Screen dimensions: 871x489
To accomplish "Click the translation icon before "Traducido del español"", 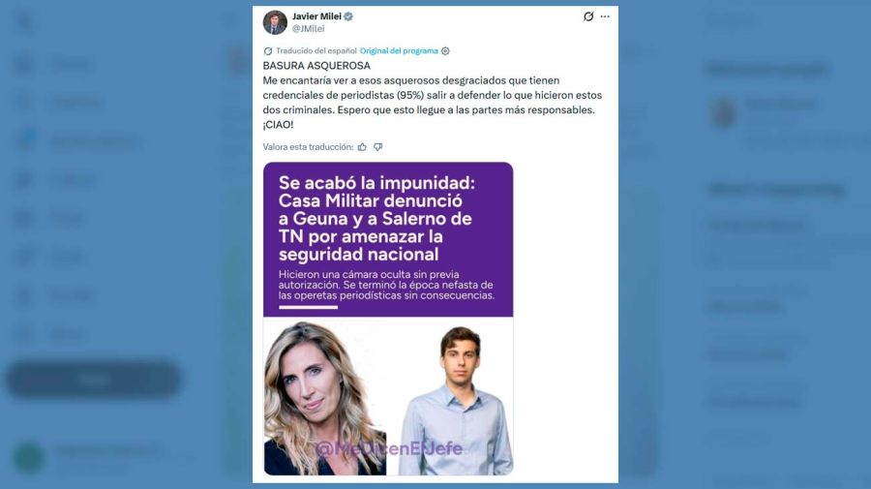I will tap(268, 51).
